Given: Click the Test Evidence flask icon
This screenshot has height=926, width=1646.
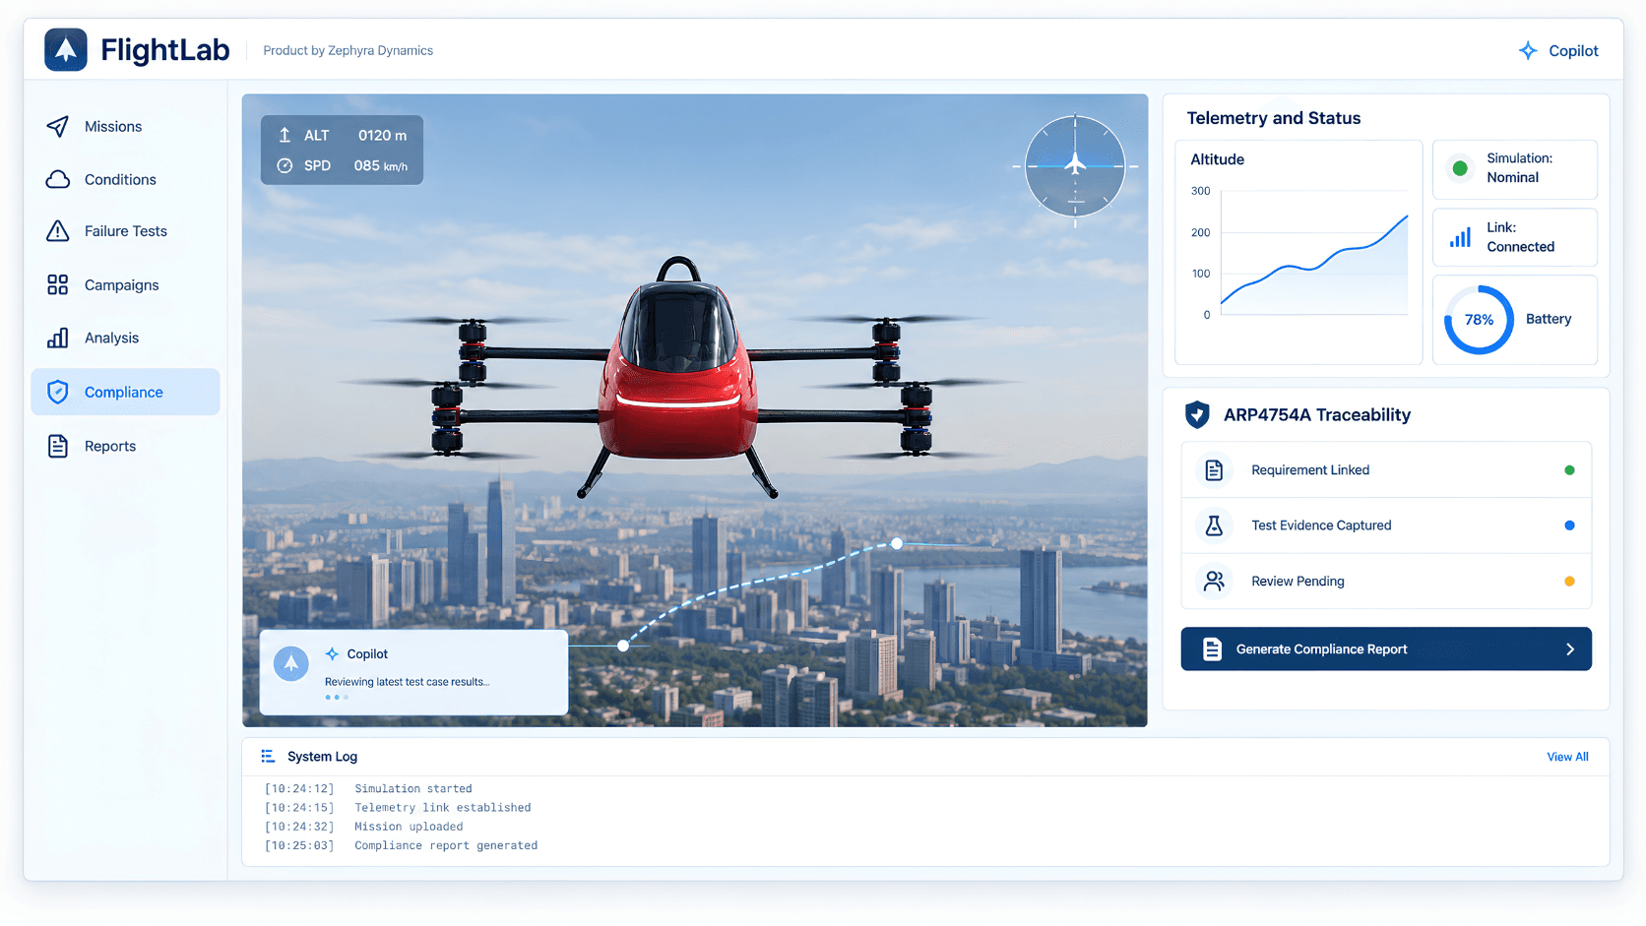Looking at the screenshot, I should pos(1214,525).
